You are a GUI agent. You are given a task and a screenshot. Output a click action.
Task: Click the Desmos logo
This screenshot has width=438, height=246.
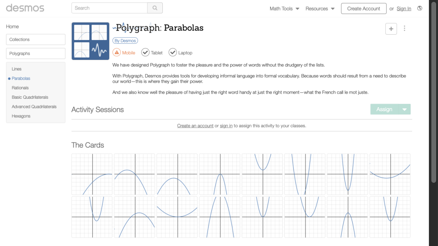24,8
